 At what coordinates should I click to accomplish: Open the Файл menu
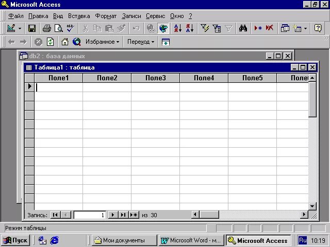pos(16,16)
